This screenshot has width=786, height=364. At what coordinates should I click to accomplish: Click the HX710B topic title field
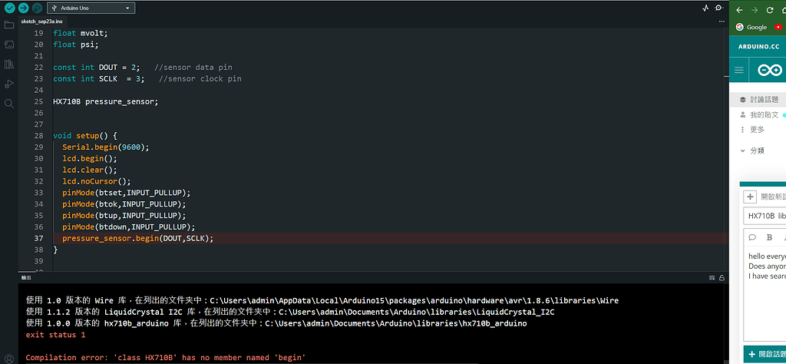pyautogui.click(x=765, y=216)
